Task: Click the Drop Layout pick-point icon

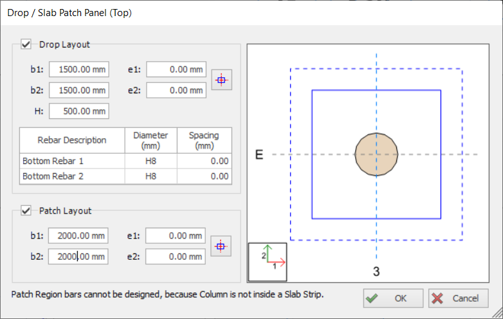Action: [221, 80]
